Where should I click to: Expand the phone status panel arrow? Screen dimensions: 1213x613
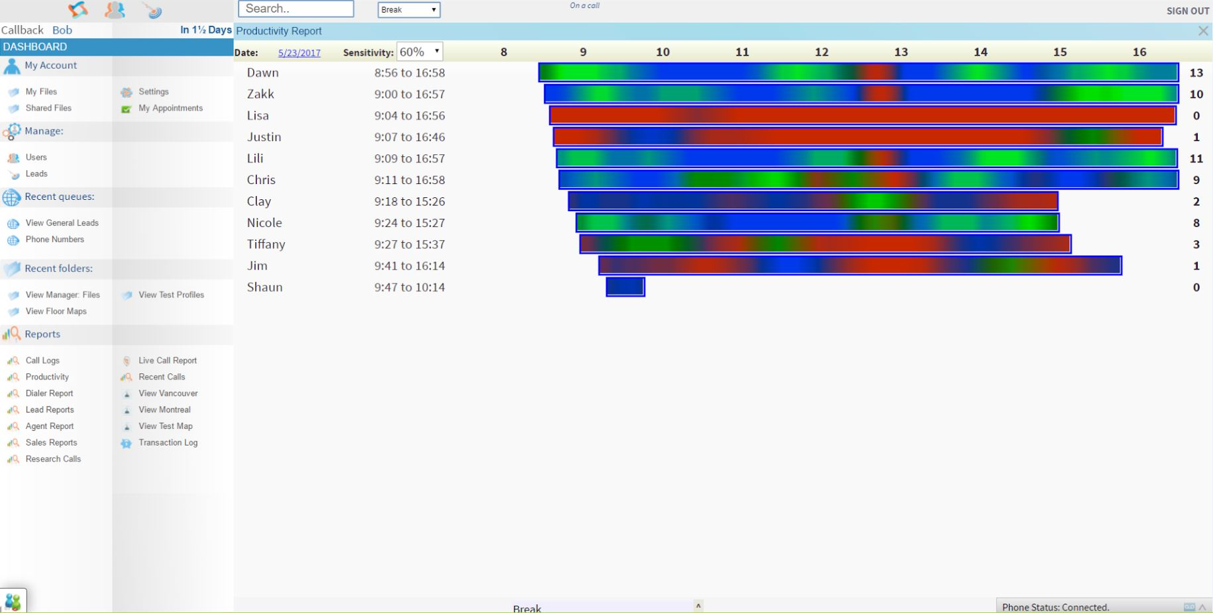coord(1202,607)
